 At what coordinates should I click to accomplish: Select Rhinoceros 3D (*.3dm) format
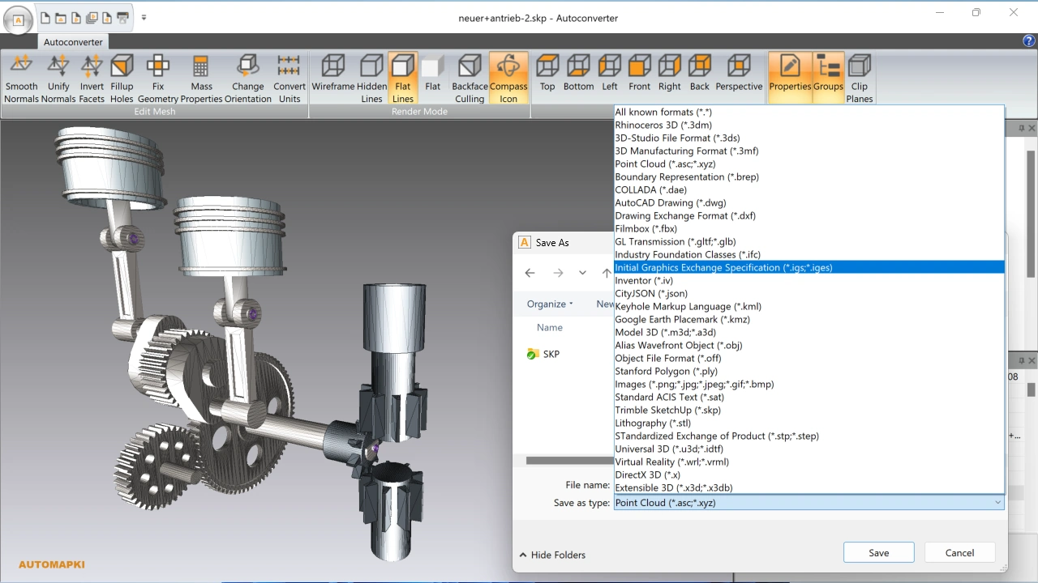(809, 125)
